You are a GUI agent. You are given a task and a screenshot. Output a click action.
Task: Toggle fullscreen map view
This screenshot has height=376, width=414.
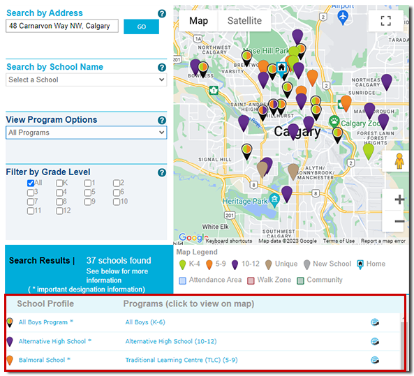coord(386,21)
